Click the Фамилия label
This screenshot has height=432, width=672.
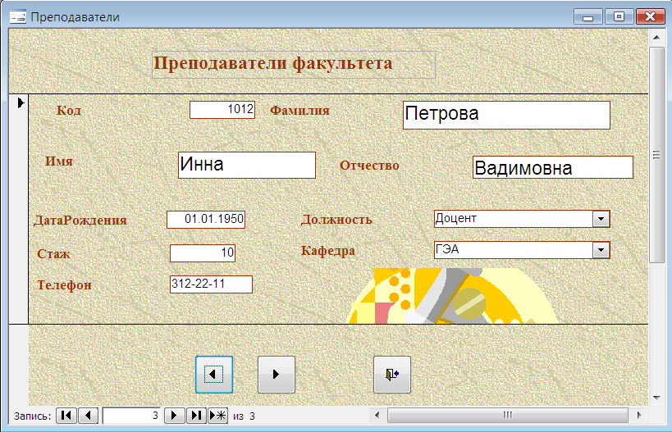tap(299, 111)
